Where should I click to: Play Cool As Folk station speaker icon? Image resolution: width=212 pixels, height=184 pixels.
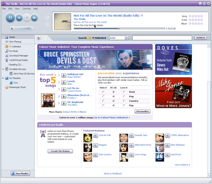point(95,136)
